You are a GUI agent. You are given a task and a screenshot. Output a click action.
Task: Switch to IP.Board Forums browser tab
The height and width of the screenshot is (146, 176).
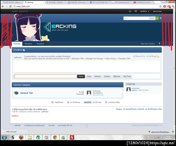(56, 2)
